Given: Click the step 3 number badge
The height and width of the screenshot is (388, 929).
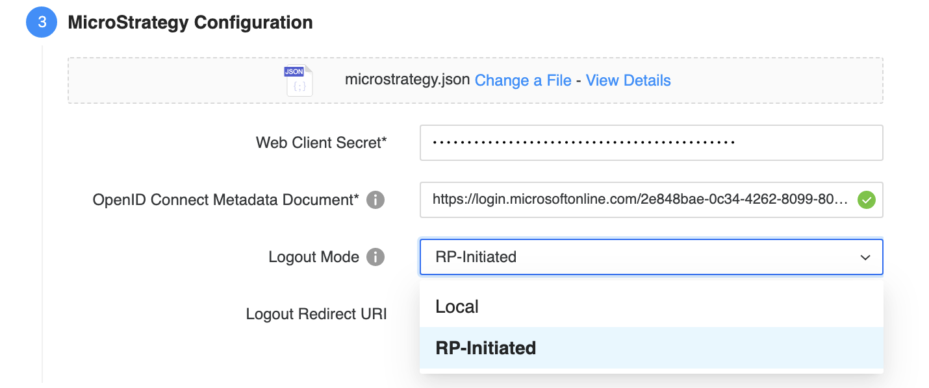Looking at the screenshot, I should [x=42, y=23].
